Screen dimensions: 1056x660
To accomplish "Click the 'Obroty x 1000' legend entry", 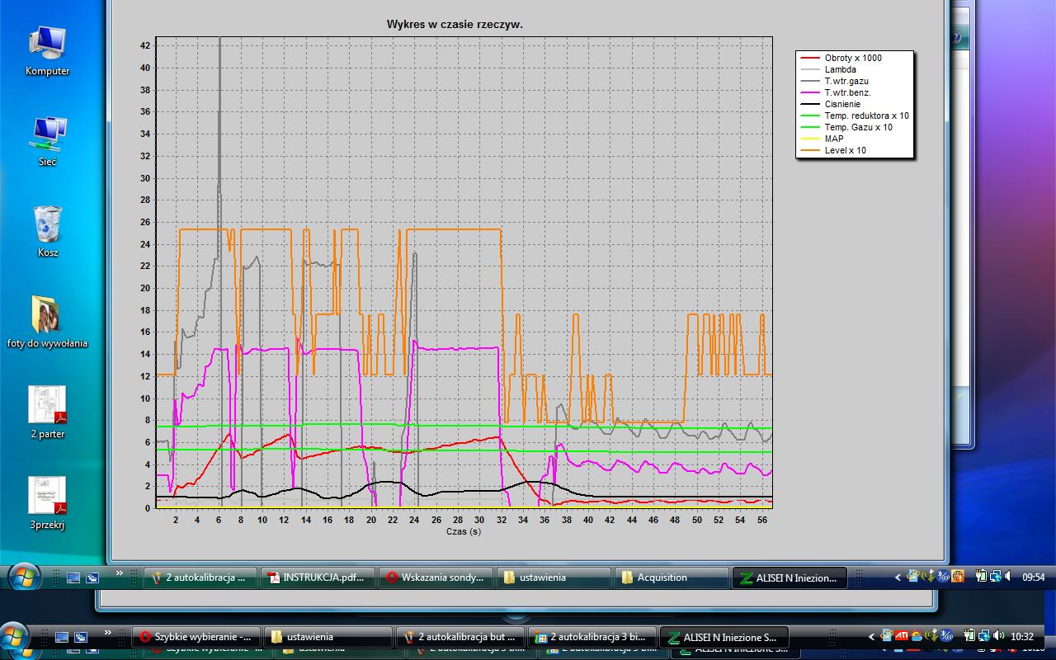I will coord(852,58).
